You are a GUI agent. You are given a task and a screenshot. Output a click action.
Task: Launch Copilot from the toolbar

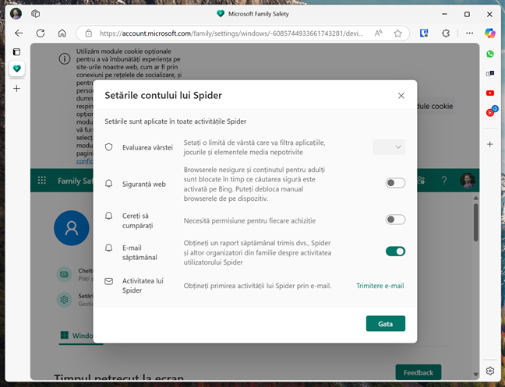click(x=490, y=33)
